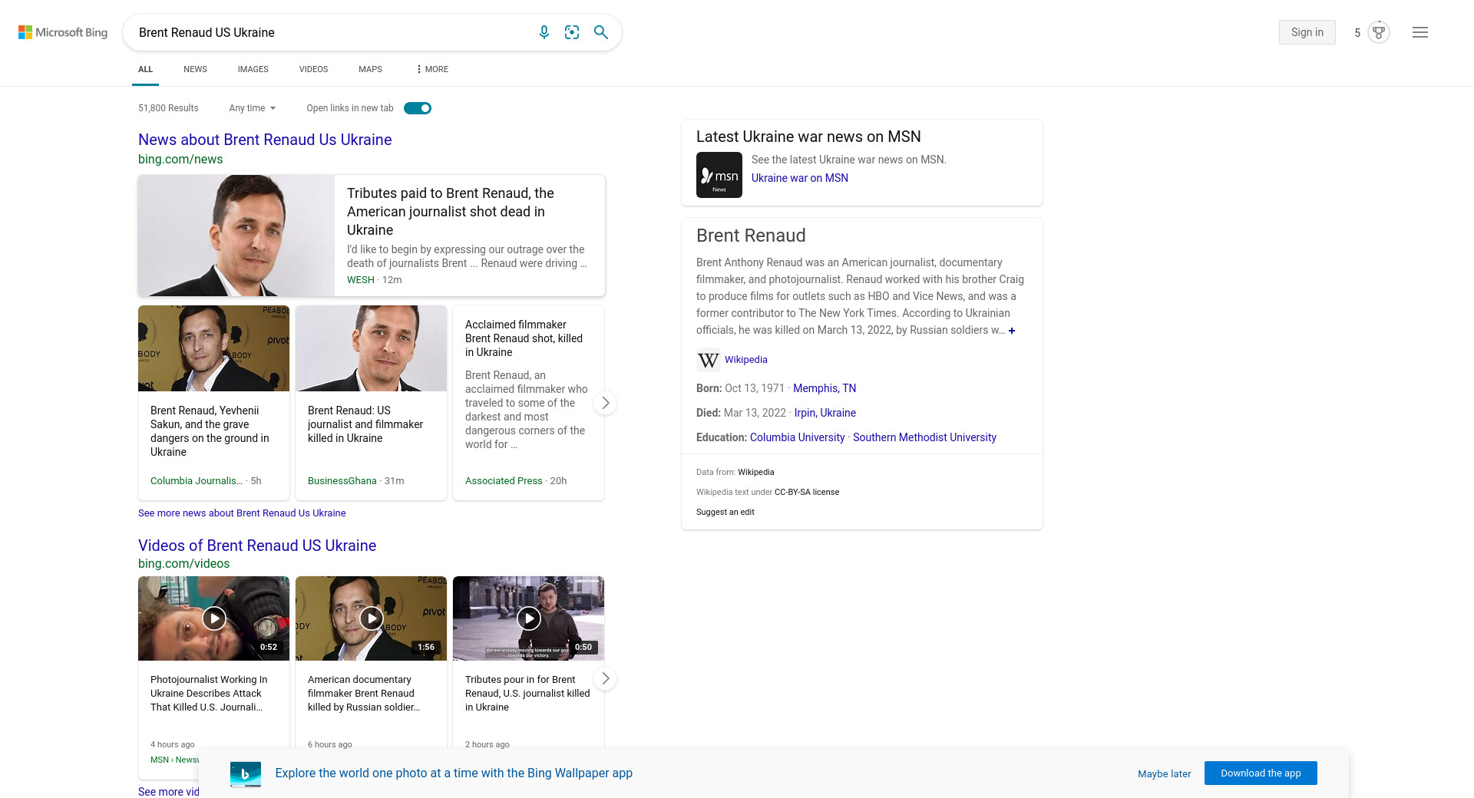Open the Any time filter dropdown
The image size is (1474, 798).
252,108
